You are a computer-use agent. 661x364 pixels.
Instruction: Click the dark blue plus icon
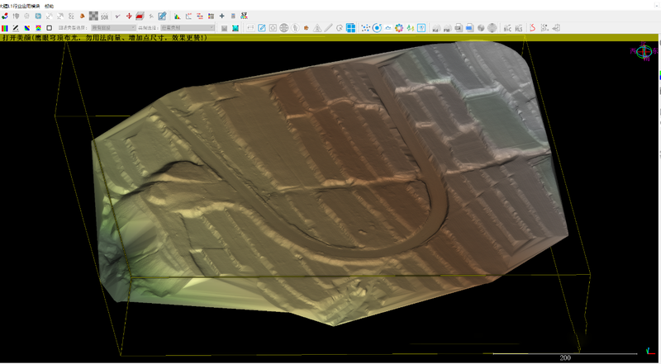coord(221,16)
